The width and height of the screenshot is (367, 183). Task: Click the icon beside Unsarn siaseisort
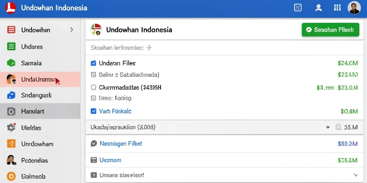[94, 175]
